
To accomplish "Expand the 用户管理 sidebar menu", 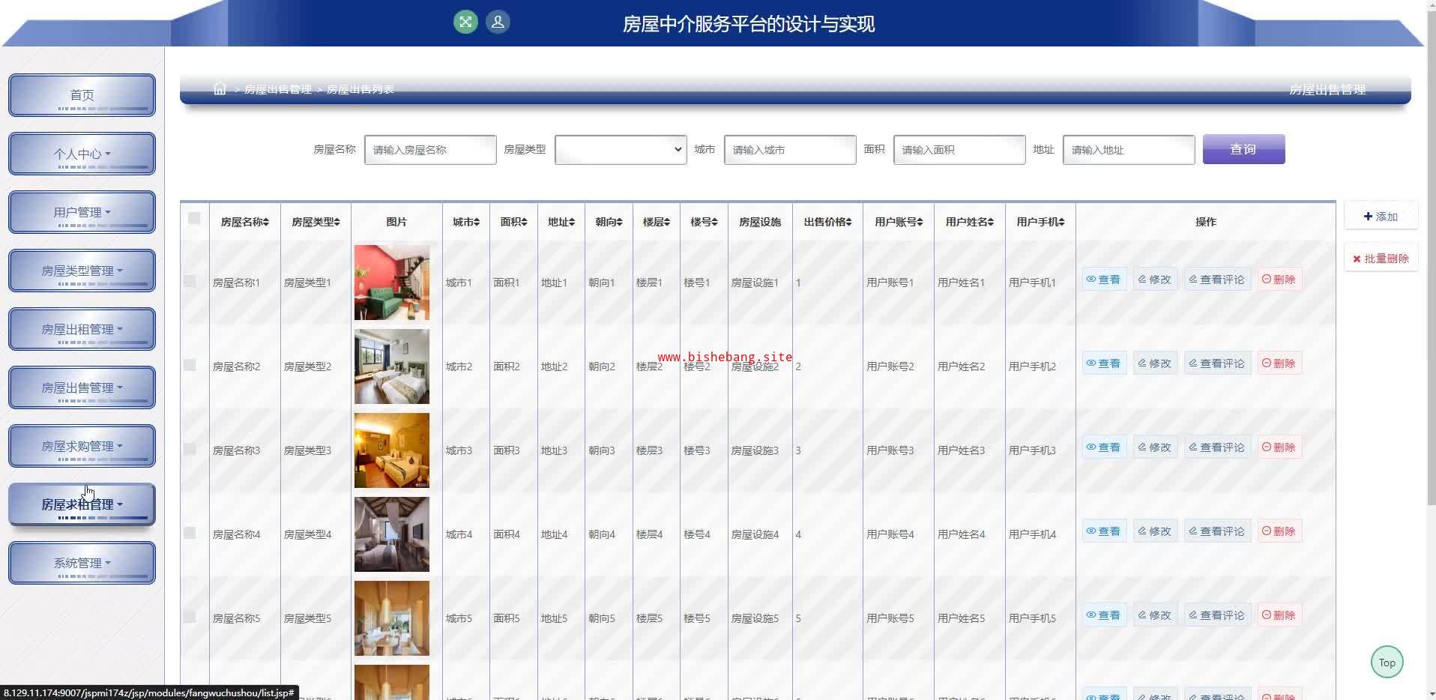I will [82, 212].
